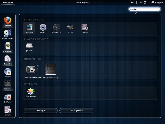Open Cheese in the Applications results
Image resolution: width=165 pixels, height=124 pixels.
click(x=84, y=28)
